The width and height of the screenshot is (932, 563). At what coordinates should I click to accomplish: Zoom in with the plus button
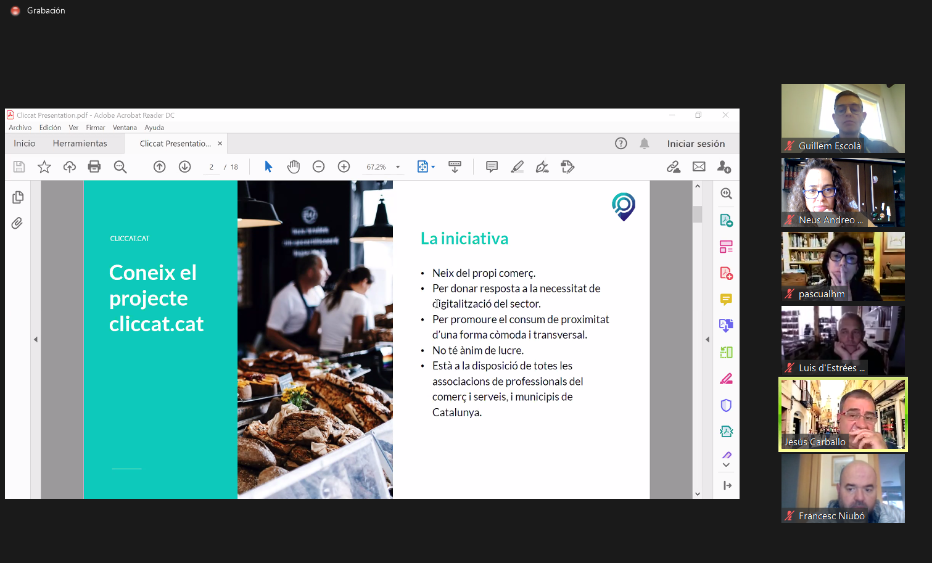point(344,166)
